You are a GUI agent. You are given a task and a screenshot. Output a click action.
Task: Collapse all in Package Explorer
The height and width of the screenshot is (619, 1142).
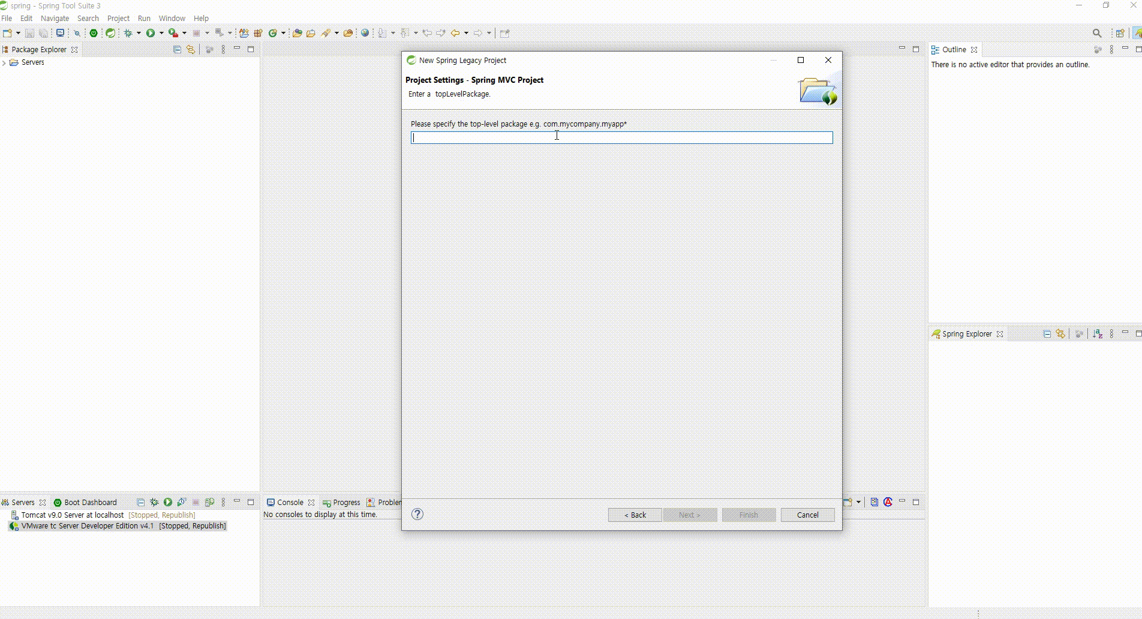point(177,49)
